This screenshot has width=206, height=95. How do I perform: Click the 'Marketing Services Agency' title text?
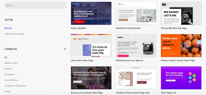pyautogui.click(x=130, y=60)
